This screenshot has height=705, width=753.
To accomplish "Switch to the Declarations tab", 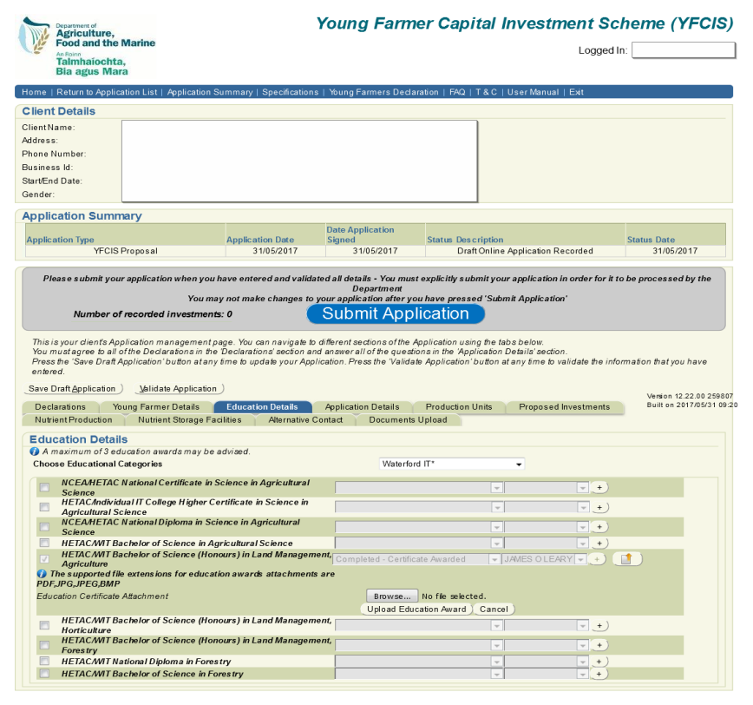I will (x=60, y=407).
